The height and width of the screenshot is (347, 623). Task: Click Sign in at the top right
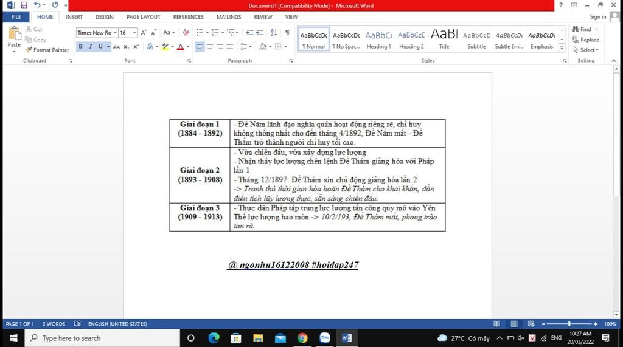598,16
